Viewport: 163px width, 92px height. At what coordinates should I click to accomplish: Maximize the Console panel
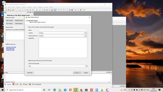click(108, 72)
